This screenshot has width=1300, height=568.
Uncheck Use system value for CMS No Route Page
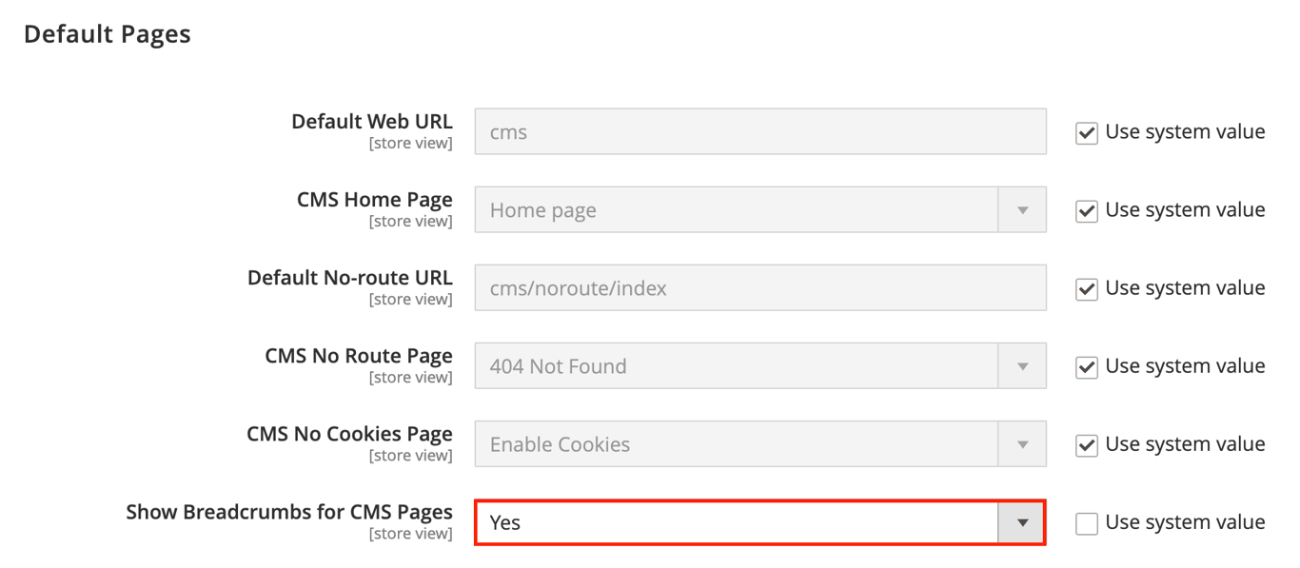[1086, 366]
